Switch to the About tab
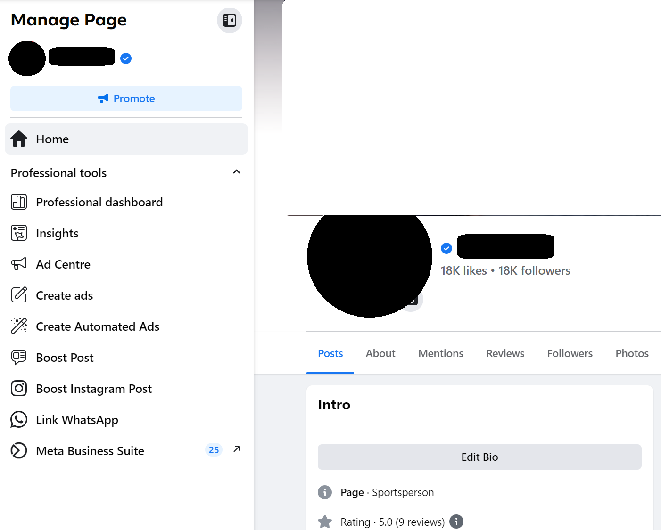This screenshot has height=530, width=661. [380, 353]
